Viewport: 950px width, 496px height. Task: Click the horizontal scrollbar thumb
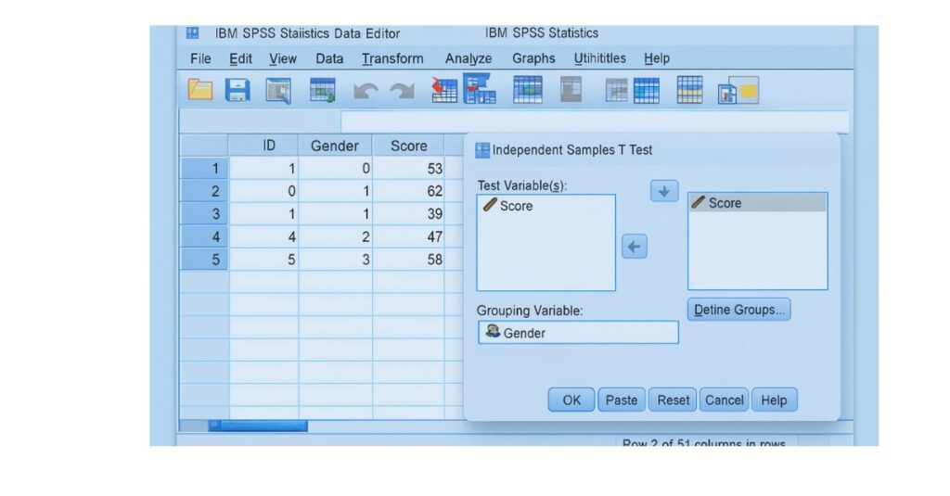[x=258, y=426]
